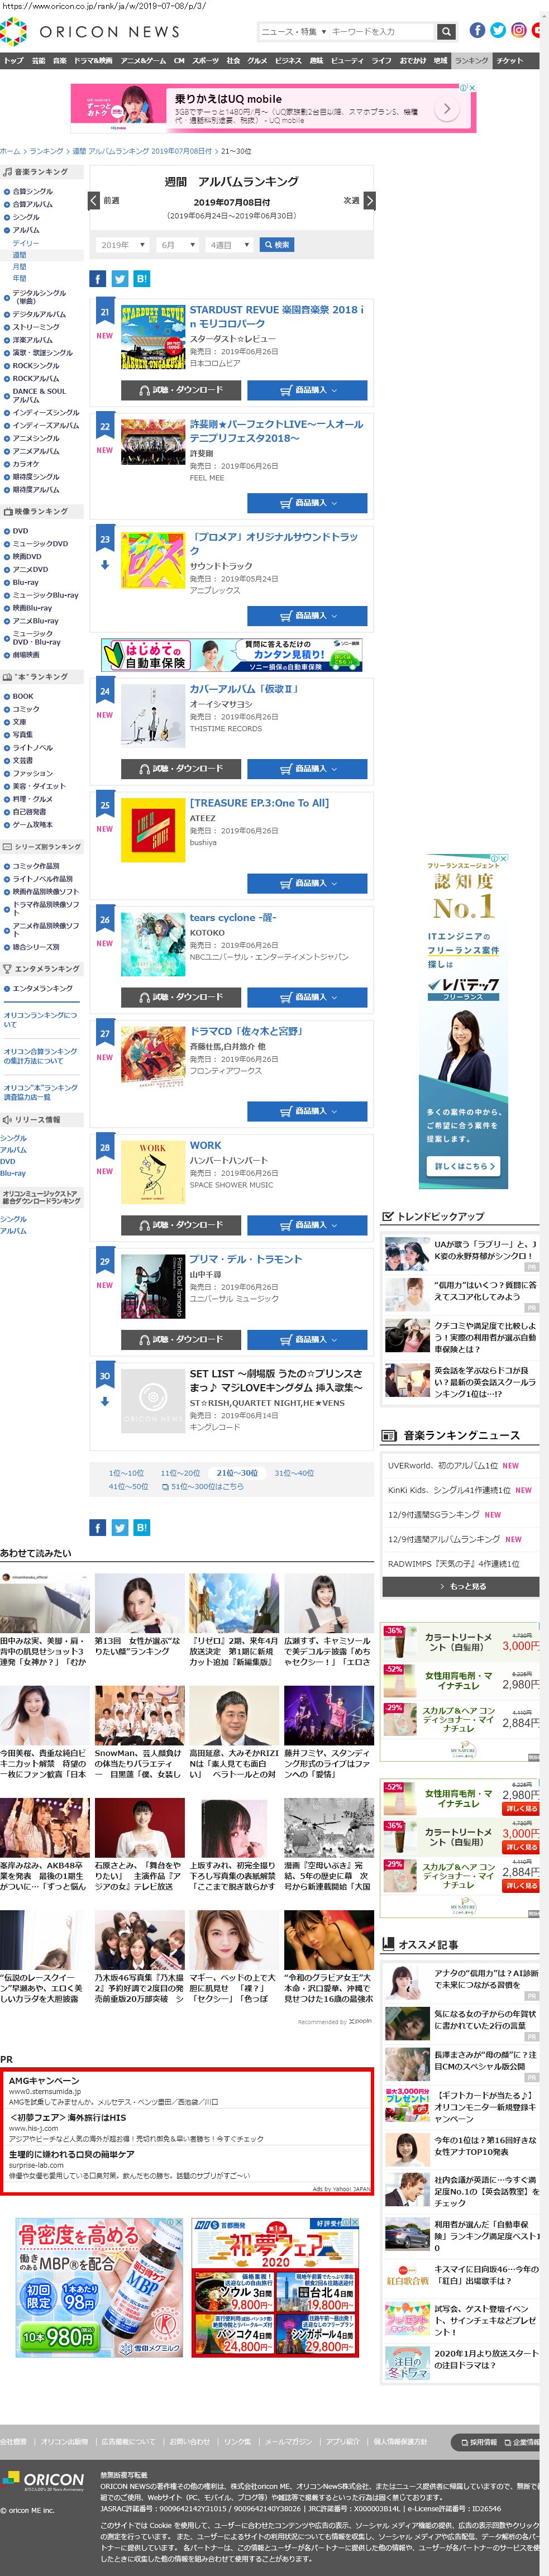Go to next week with right arrow
This screenshot has height=2576, width=549.
[369, 201]
